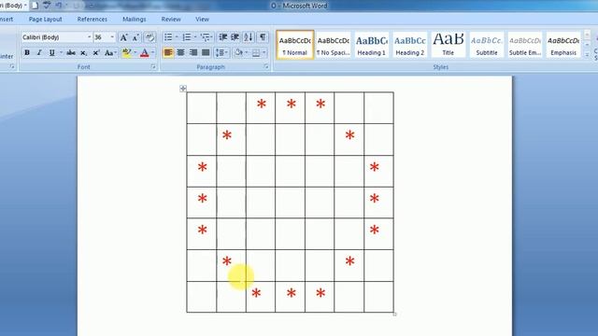Expand underline style dropdown arrow
598x336 pixels.
tap(61, 52)
